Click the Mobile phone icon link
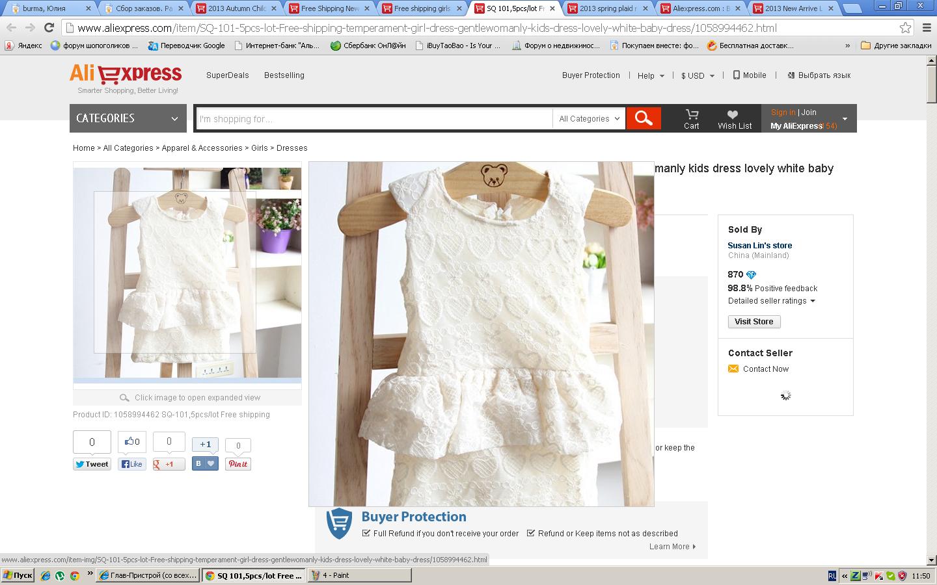 tap(736, 75)
